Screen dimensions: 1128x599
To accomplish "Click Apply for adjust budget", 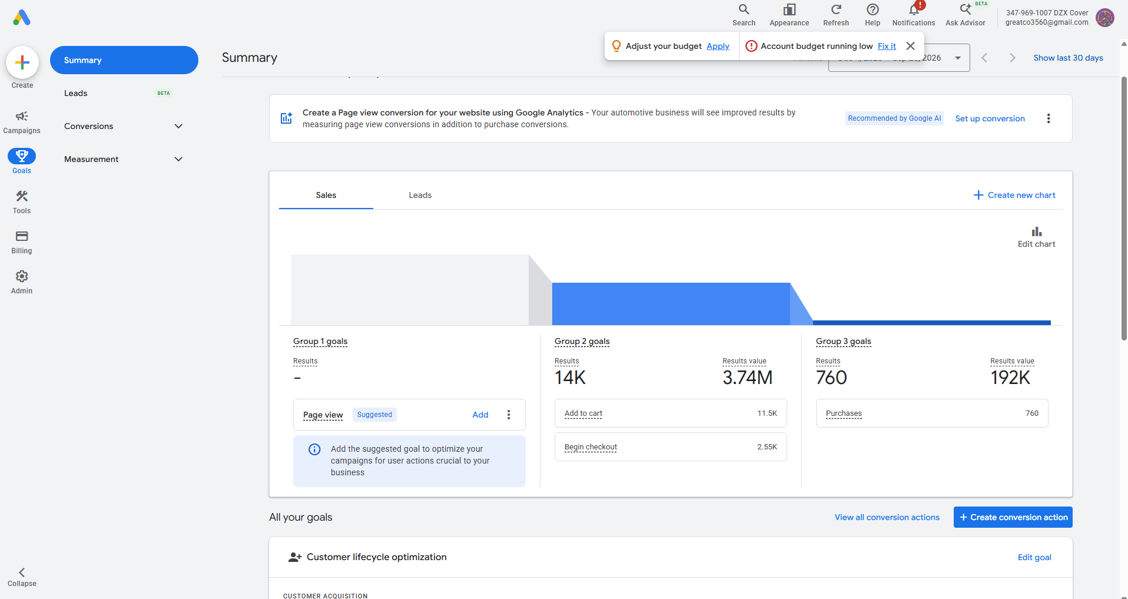I will coord(718,46).
